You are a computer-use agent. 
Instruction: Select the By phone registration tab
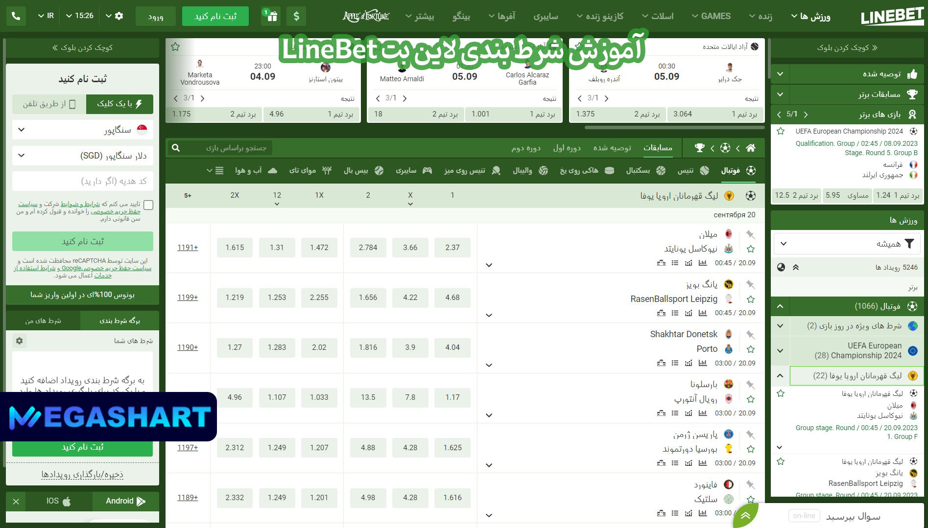(49, 104)
